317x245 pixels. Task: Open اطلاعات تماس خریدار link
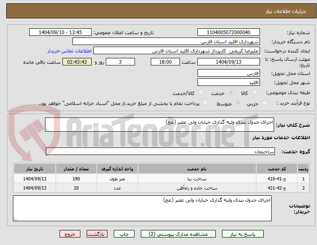70,51
